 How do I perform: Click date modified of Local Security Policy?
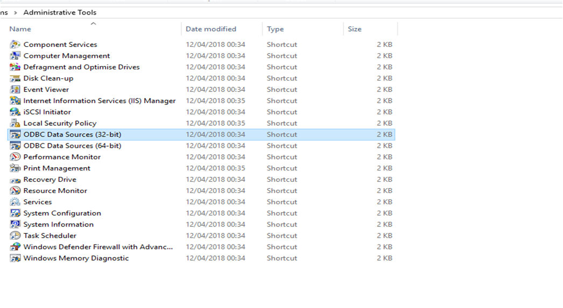tap(215, 123)
